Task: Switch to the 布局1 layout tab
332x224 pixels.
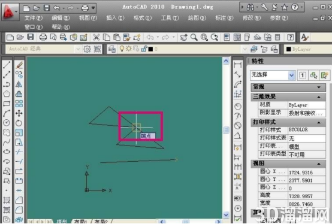Action: (x=80, y=222)
